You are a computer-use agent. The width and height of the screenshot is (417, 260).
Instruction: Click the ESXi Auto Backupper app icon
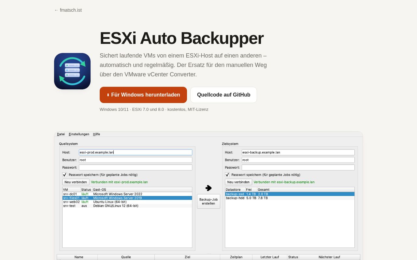pos(72,71)
